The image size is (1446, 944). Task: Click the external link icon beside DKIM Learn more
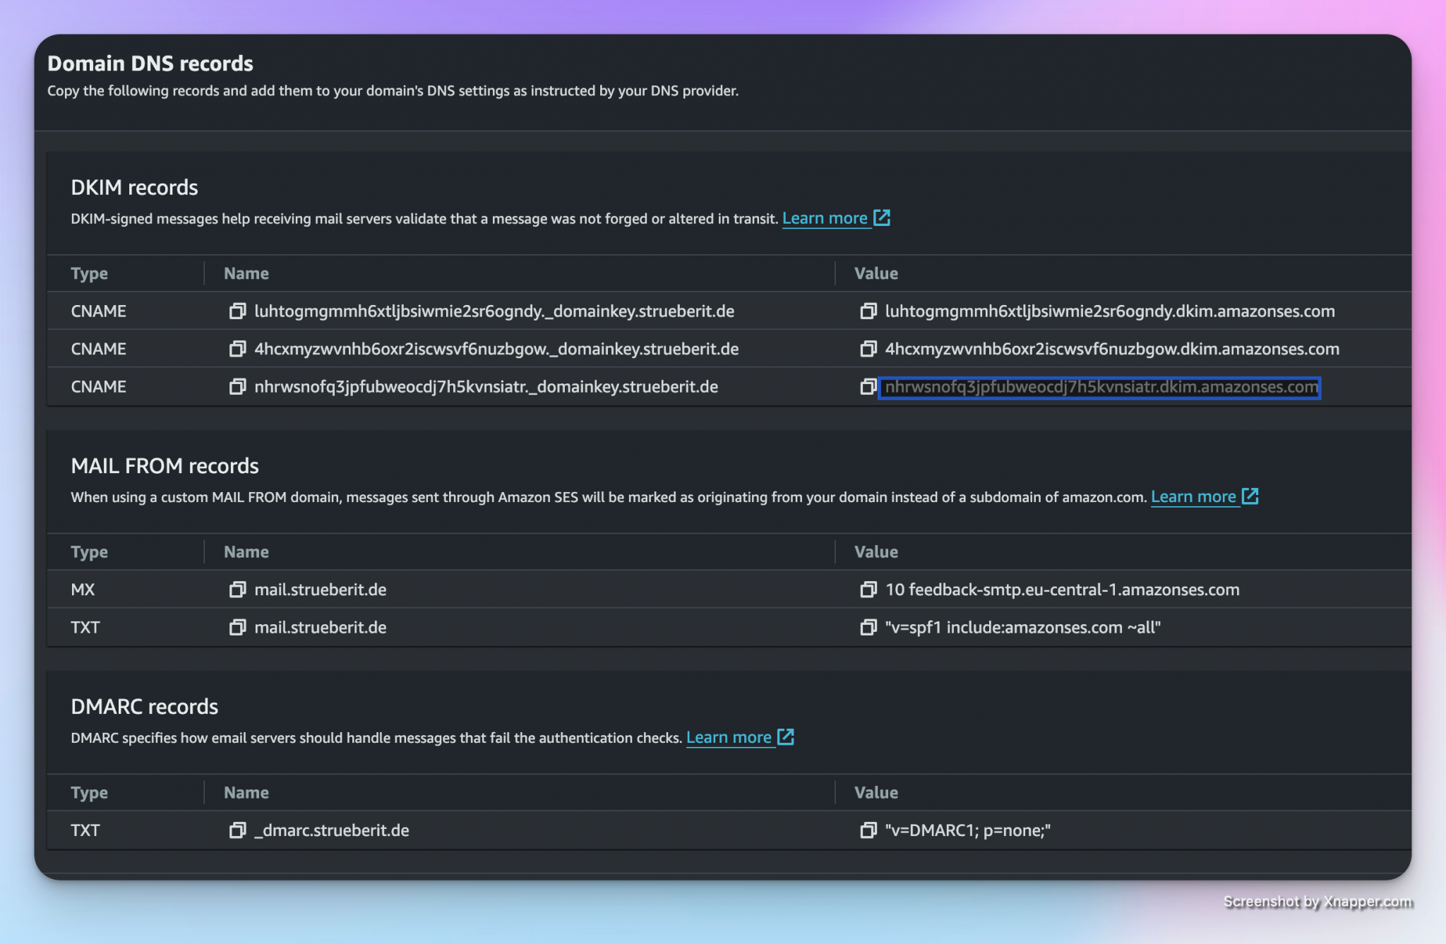(x=882, y=218)
